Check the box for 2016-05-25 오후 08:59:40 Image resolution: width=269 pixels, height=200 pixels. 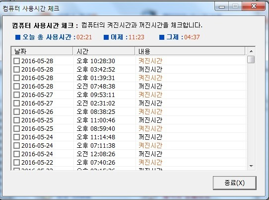coord(17,128)
